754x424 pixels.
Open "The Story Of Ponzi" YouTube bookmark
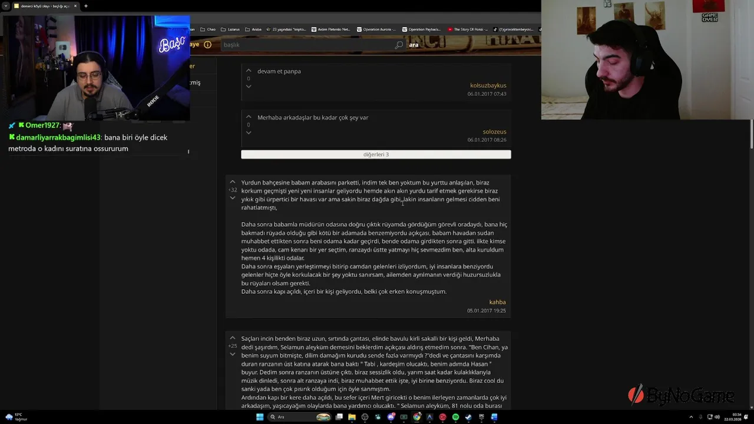(x=468, y=29)
